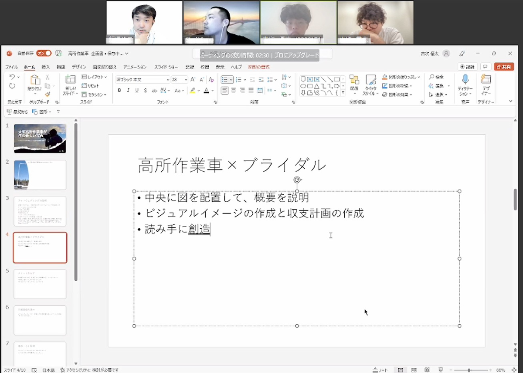Open the font size dropdown
Image resolution: width=523 pixels, height=373 pixels.
[186, 80]
